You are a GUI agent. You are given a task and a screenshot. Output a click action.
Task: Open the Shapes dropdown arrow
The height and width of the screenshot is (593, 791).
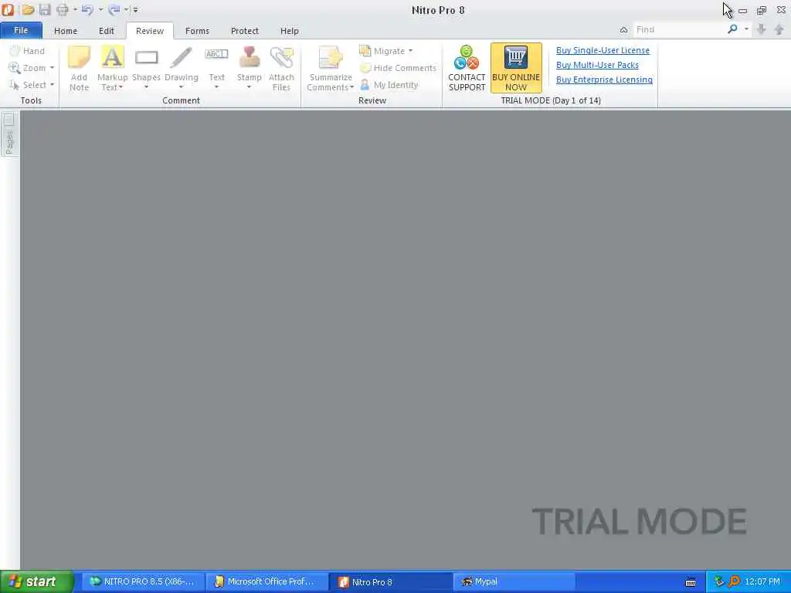[x=146, y=87]
